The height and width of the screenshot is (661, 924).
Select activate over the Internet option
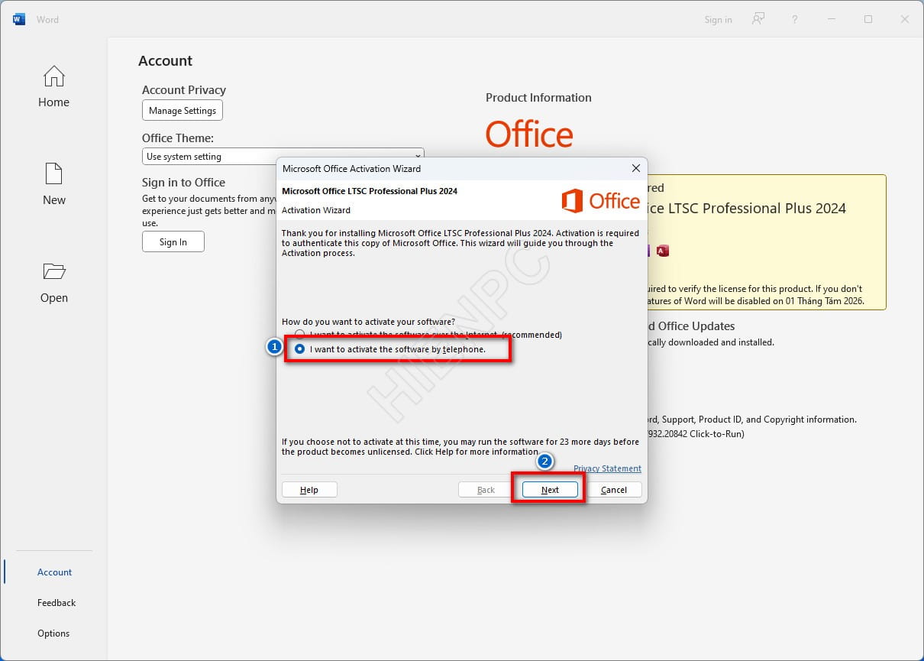click(428, 335)
